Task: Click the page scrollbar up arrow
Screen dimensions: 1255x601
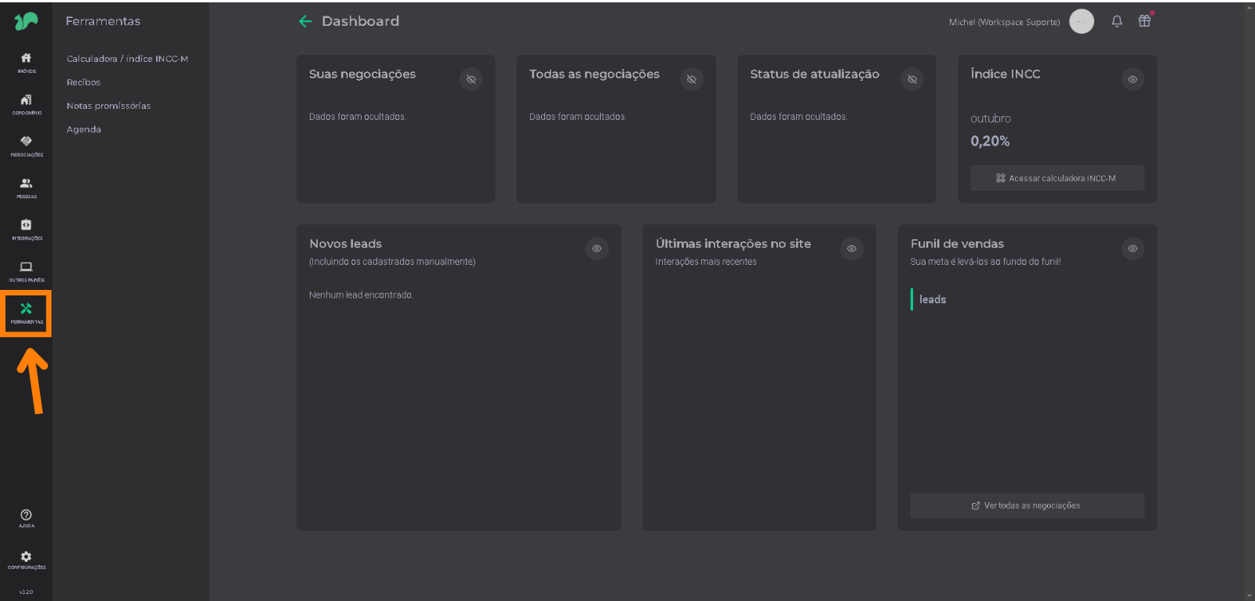Action: tap(1250, 8)
